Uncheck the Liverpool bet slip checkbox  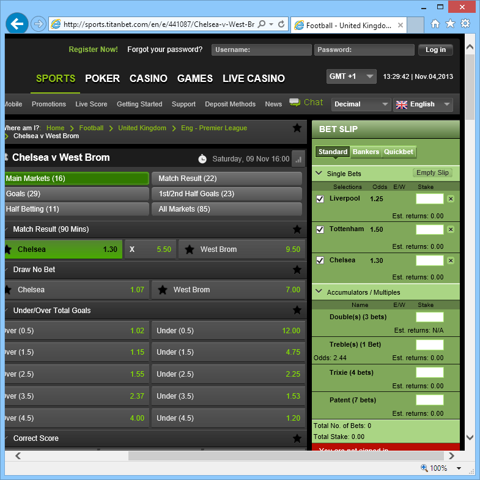click(320, 199)
